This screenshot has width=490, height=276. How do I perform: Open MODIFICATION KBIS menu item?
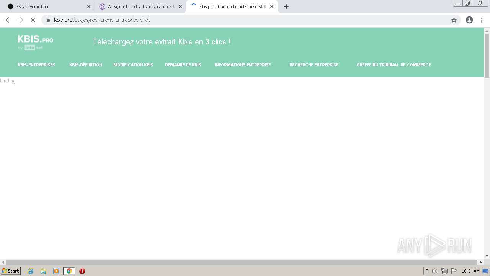[x=133, y=65]
